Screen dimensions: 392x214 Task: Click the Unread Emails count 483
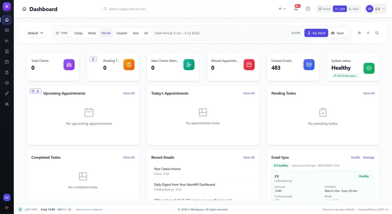click(x=276, y=68)
